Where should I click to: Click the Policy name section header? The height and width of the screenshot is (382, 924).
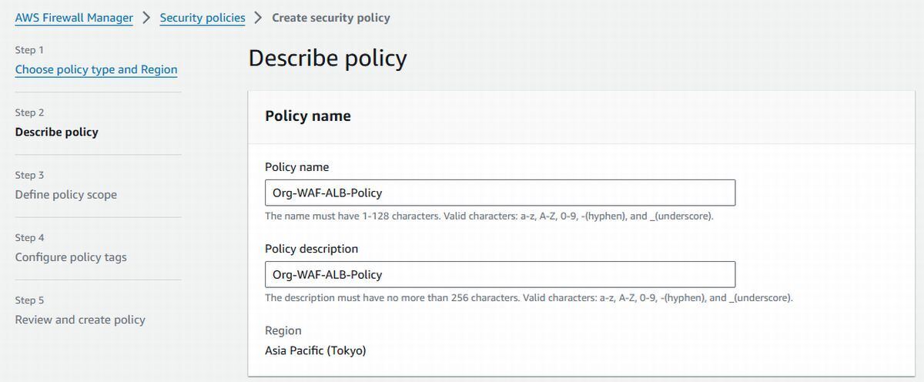click(x=308, y=116)
